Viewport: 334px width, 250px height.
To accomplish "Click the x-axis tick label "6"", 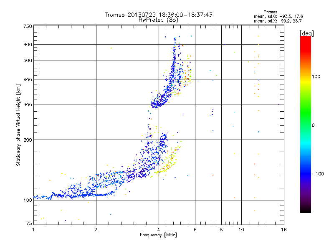I will pos(195,230).
